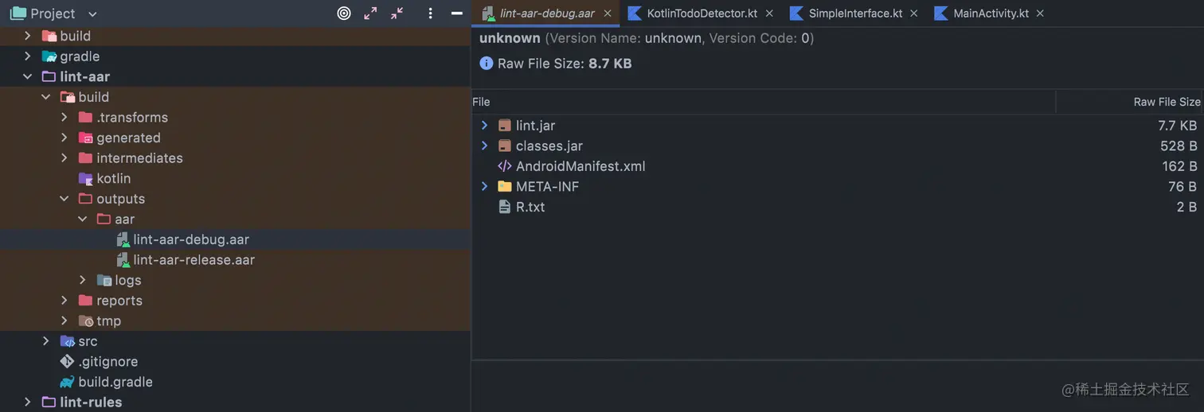Switch to the lint-aar-debug.aar tab
The image size is (1204, 412).
[x=547, y=14]
